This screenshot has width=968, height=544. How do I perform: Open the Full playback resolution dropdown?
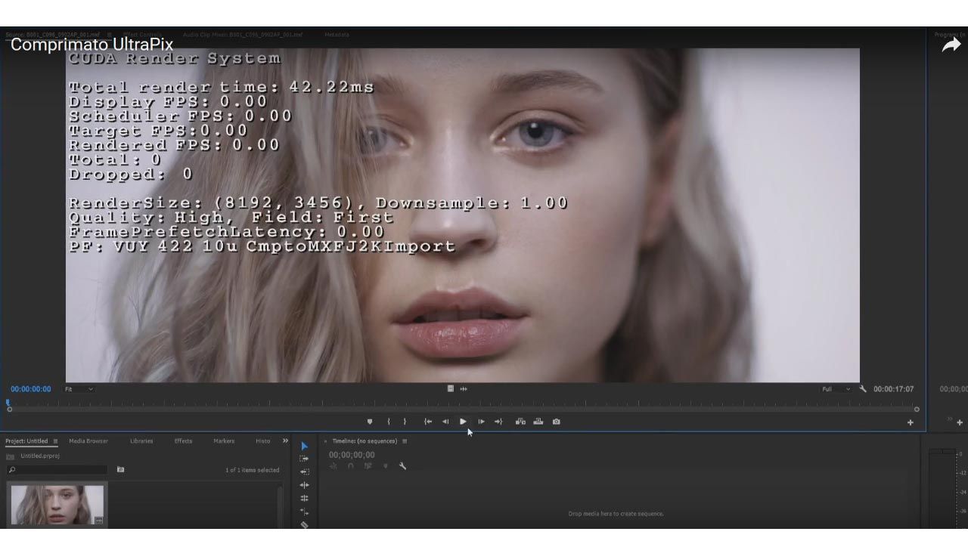[836, 389]
